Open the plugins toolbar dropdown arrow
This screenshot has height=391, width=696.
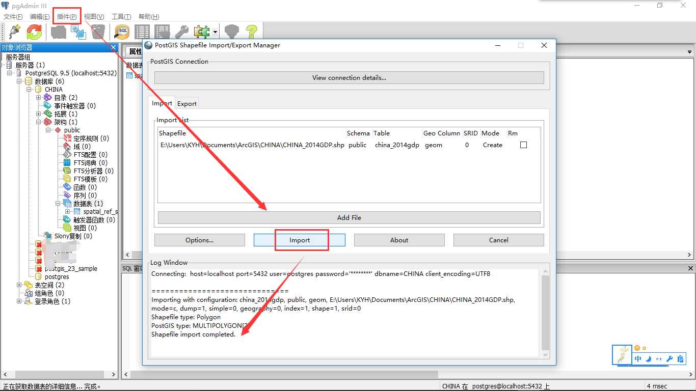pyautogui.click(x=216, y=32)
